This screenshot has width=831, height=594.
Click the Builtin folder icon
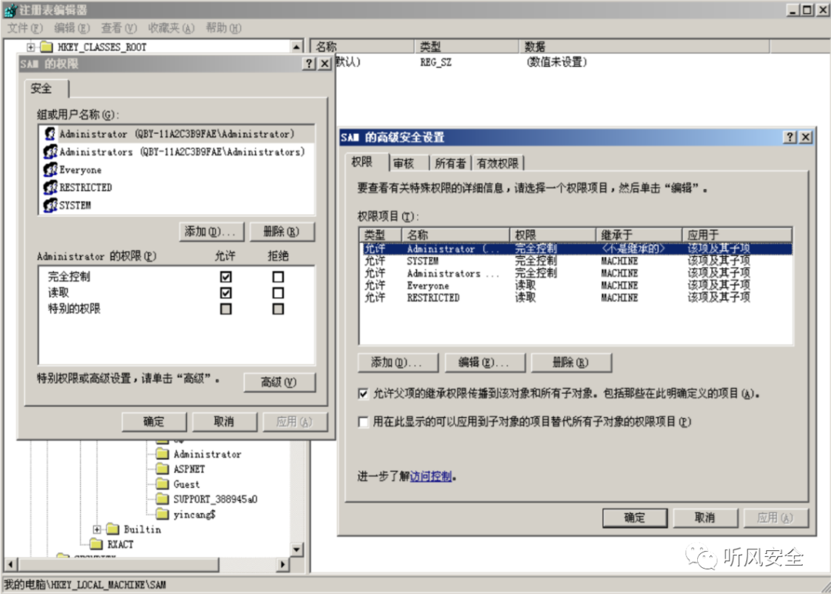click(112, 529)
